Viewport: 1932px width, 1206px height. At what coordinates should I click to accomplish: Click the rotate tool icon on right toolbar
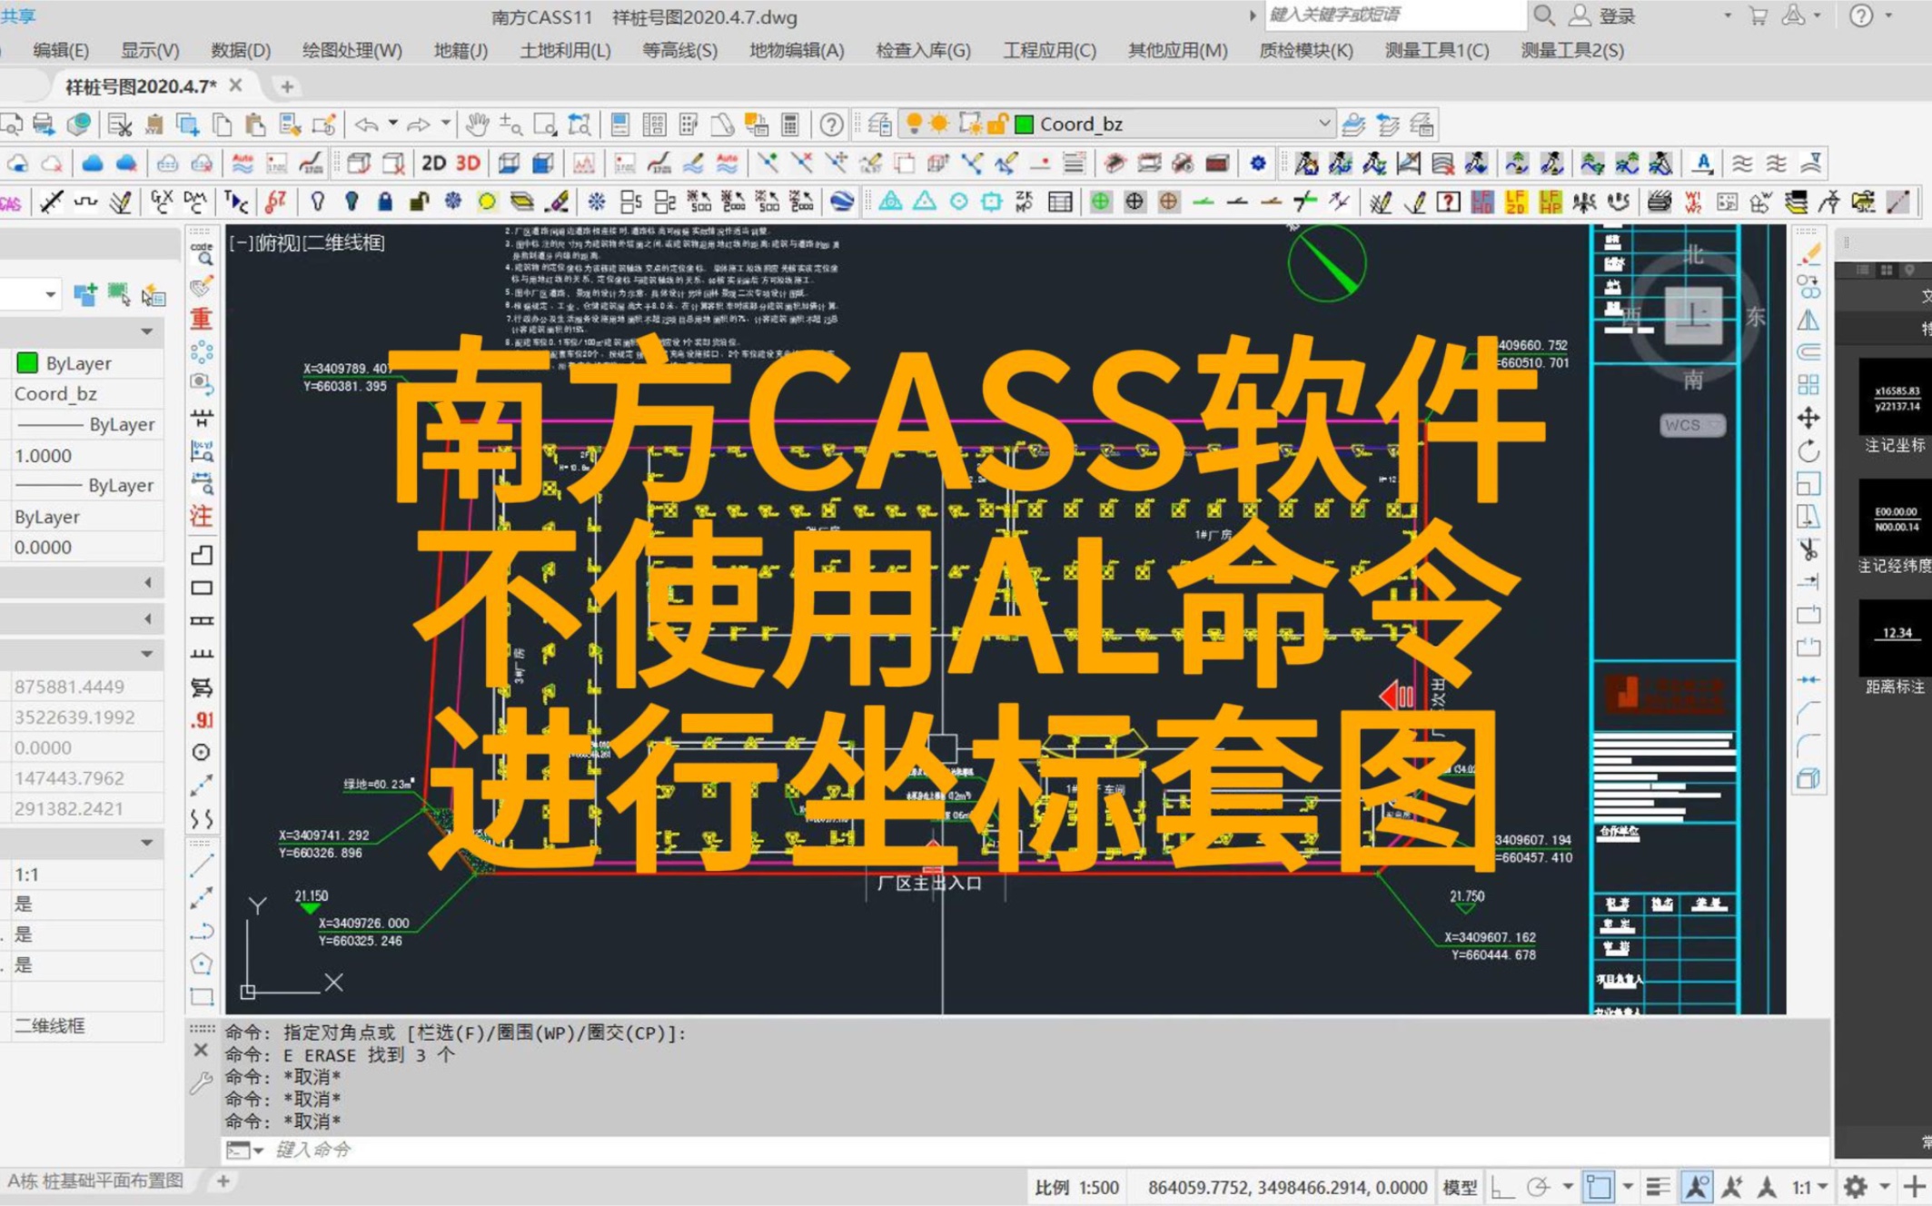point(1808,450)
